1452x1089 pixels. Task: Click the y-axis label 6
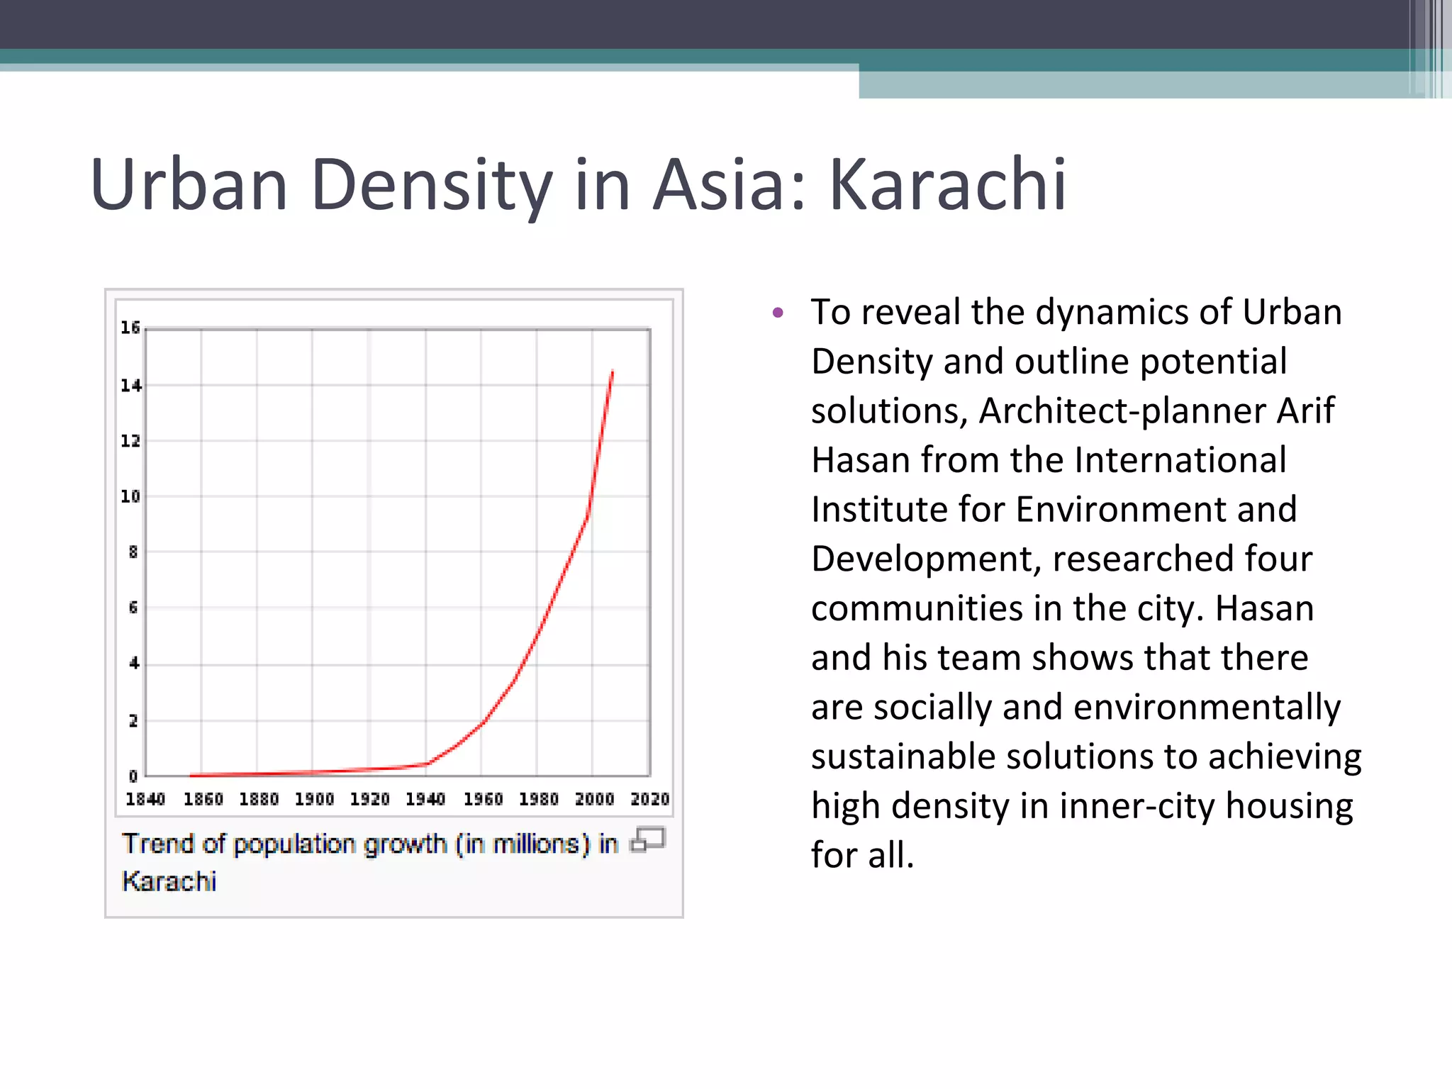pyautogui.click(x=133, y=608)
